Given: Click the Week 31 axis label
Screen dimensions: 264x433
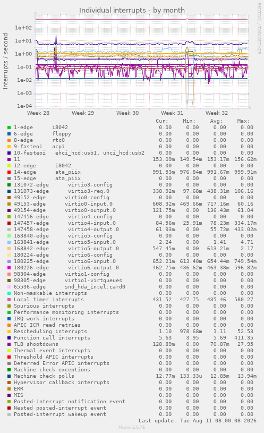Looking at the screenshot, I should tap(172, 113).
